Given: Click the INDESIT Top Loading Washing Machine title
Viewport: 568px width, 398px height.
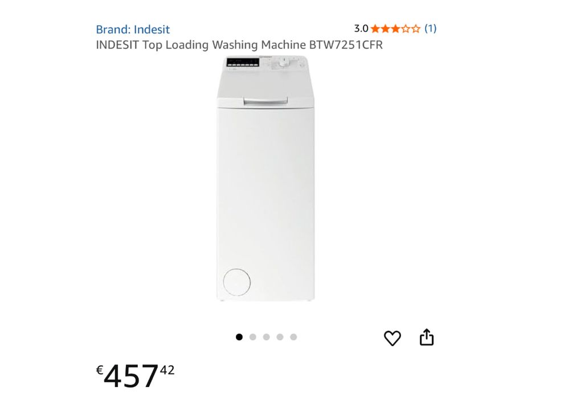Looking at the screenshot, I should [239, 45].
